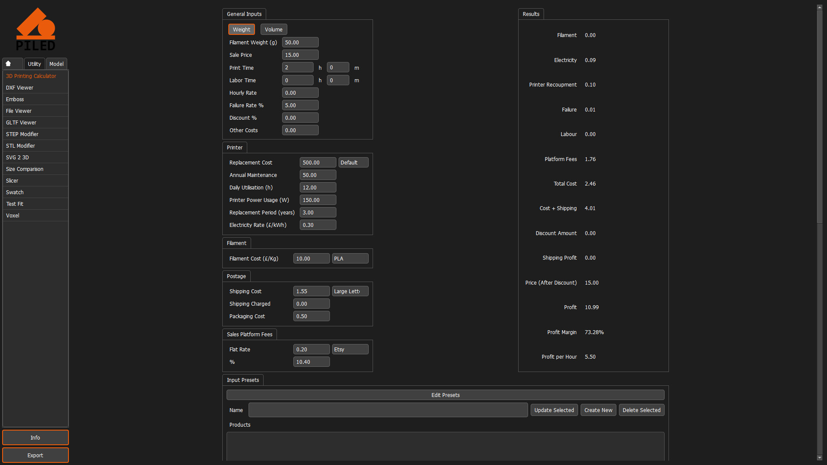827x465 pixels.
Task: Click the preset Name input field
Action: click(x=387, y=410)
